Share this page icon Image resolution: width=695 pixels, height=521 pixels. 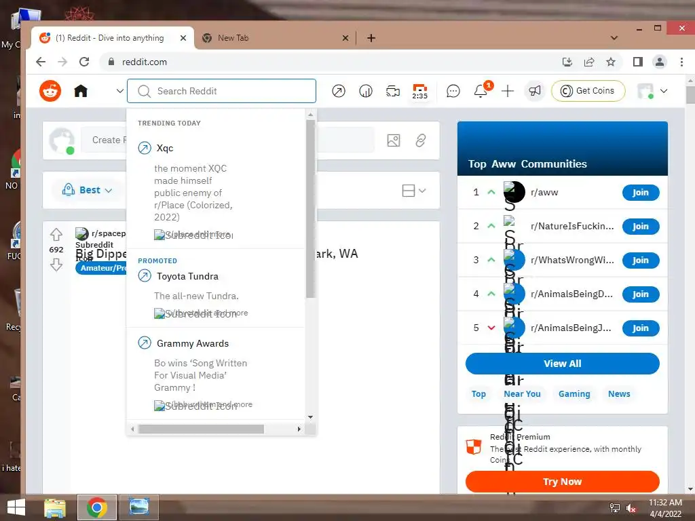click(x=589, y=62)
